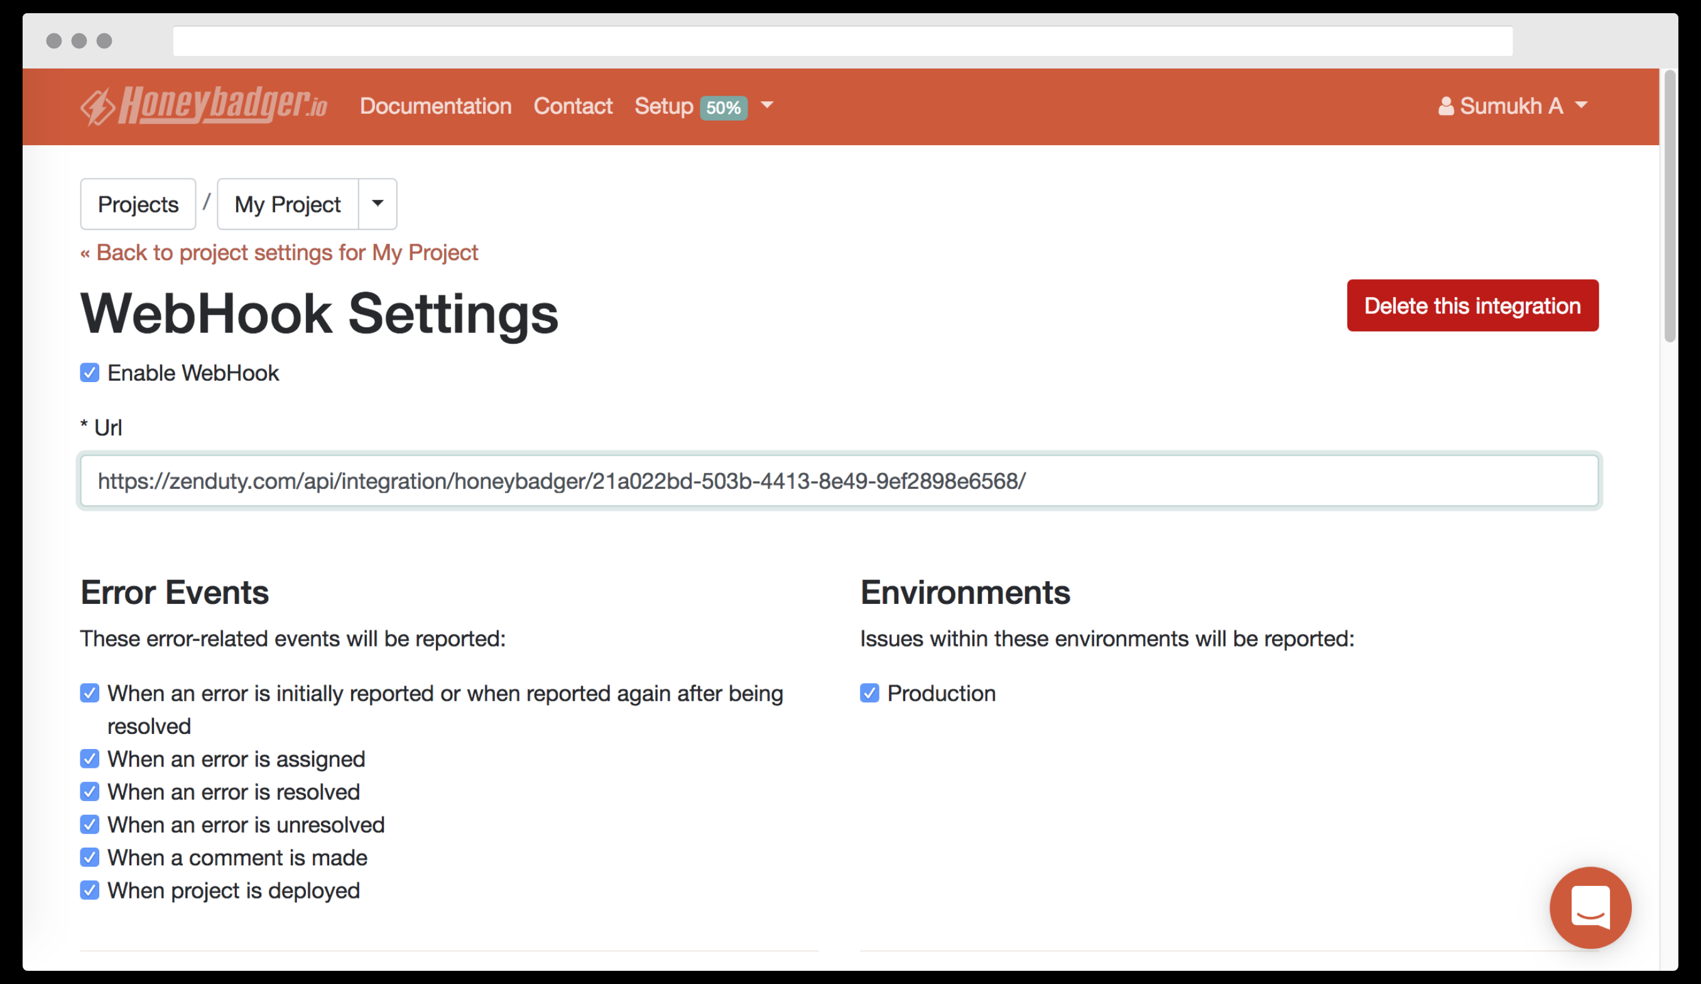
Task: Go to the Contact nav item
Action: (x=572, y=106)
